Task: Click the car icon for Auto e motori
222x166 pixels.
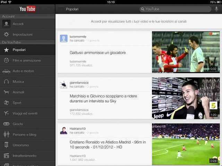Action: pos(6,71)
